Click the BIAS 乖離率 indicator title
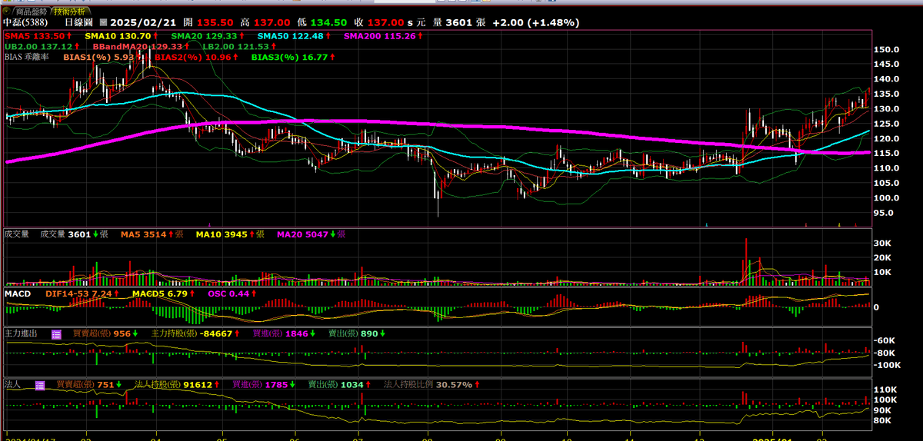 pyautogui.click(x=28, y=57)
